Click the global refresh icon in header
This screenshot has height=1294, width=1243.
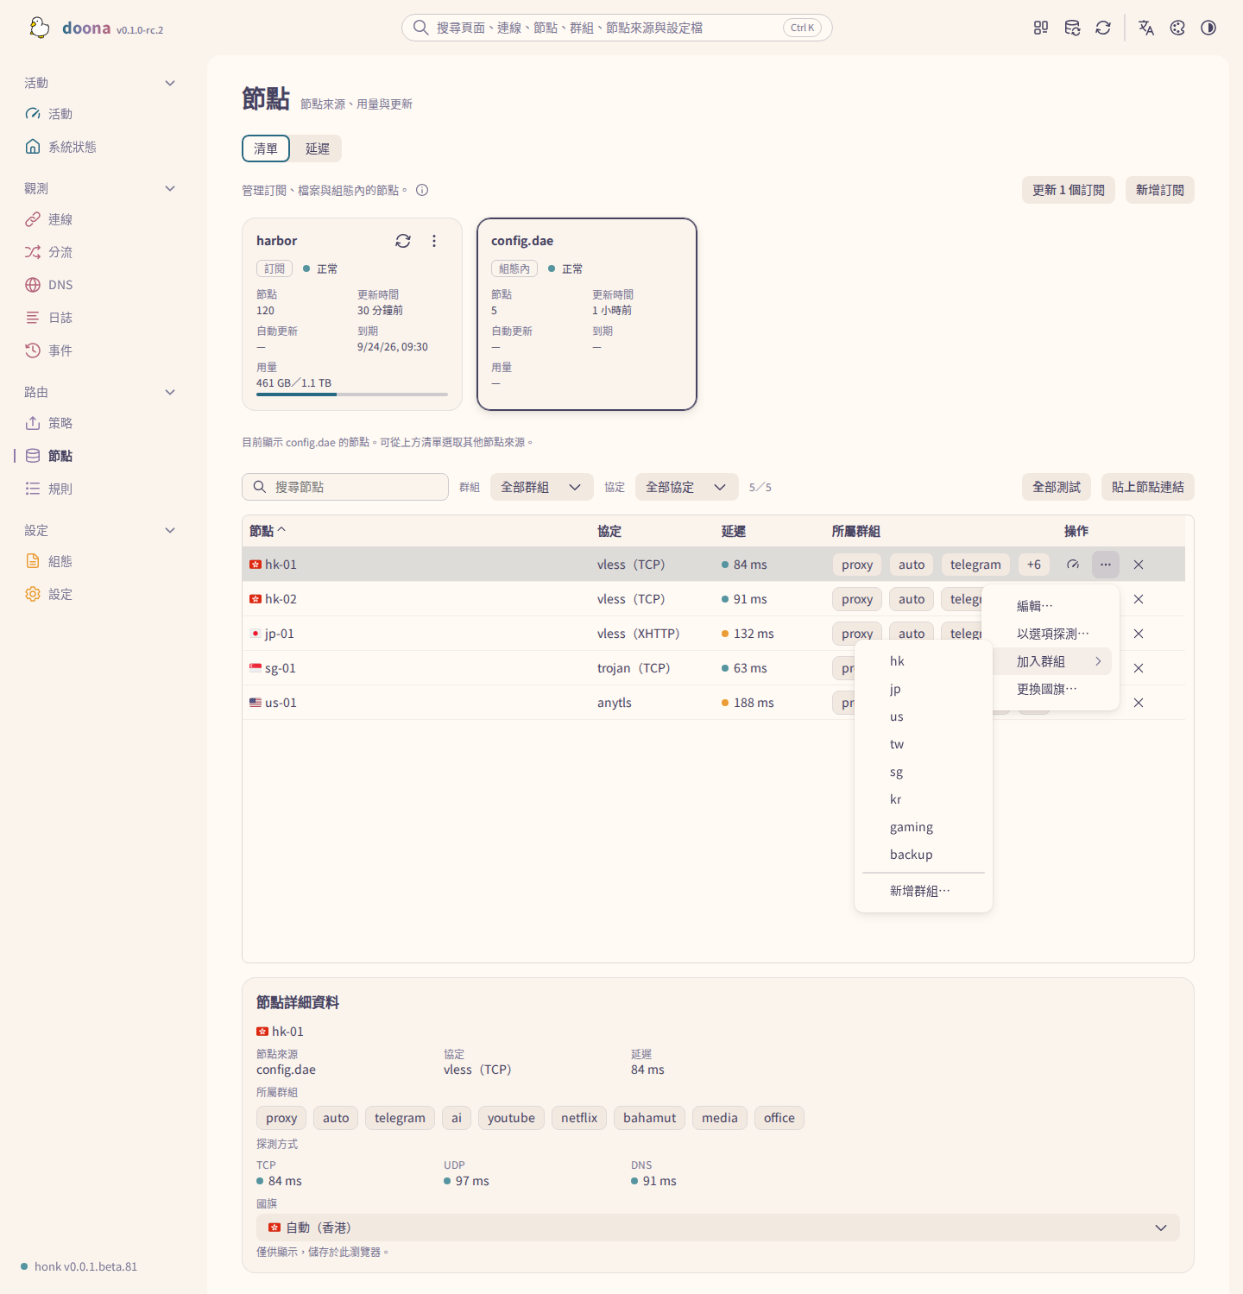(x=1103, y=28)
